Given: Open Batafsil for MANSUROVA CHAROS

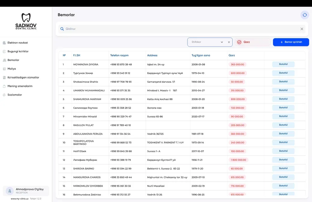Looking at the screenshot, I should 283,177.
